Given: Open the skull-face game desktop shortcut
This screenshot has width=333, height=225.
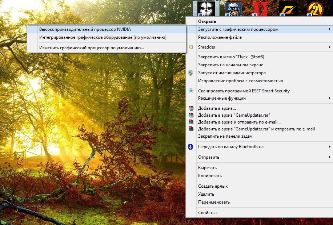Looking at the screenshot, I should [206, 9].
